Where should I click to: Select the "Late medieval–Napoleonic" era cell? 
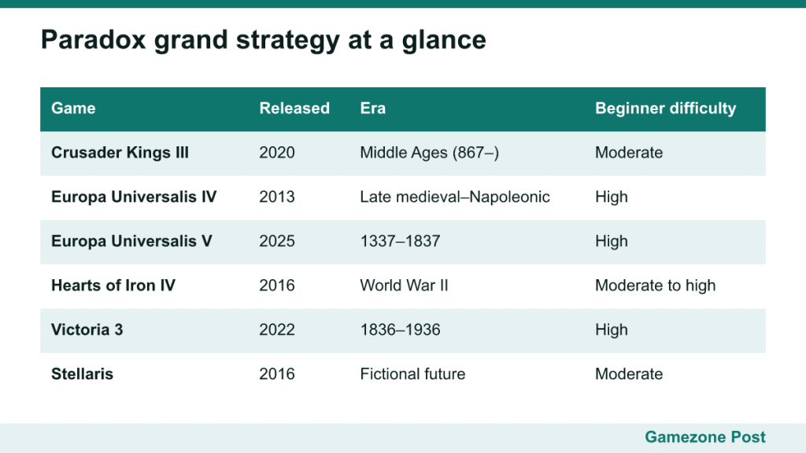point(455,197)
